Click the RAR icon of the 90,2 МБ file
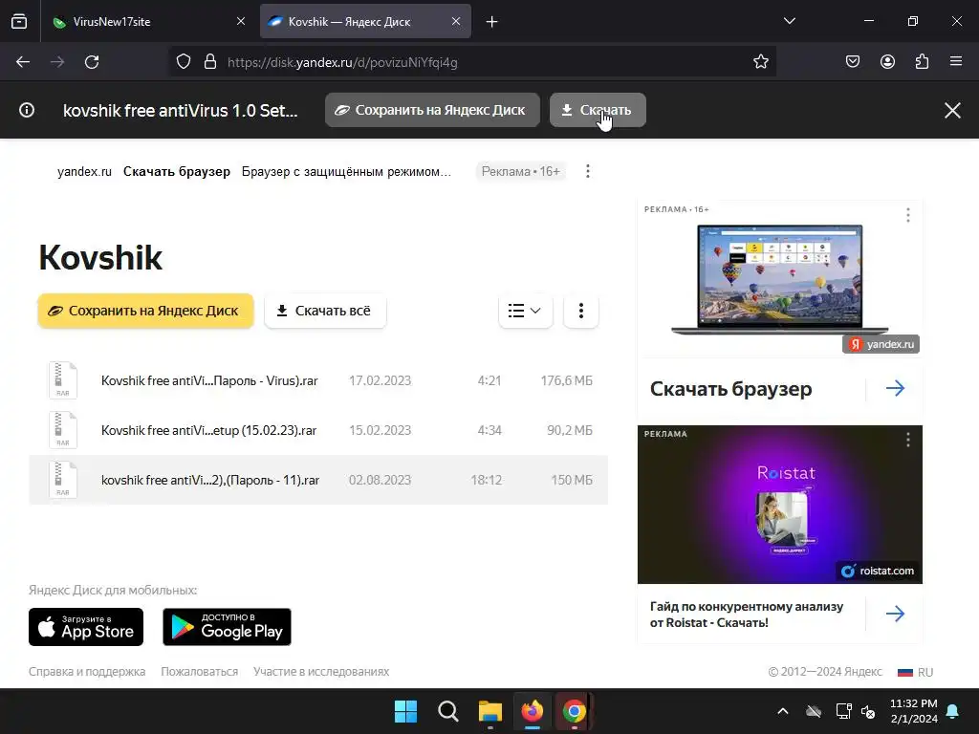 63,430
